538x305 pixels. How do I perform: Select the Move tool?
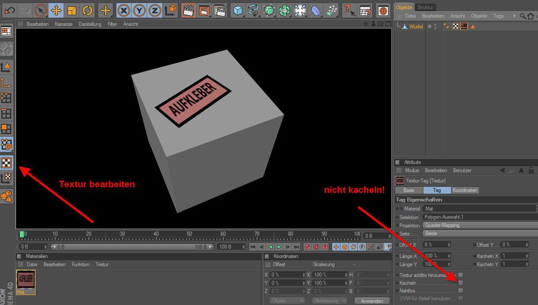coord(56,9)
